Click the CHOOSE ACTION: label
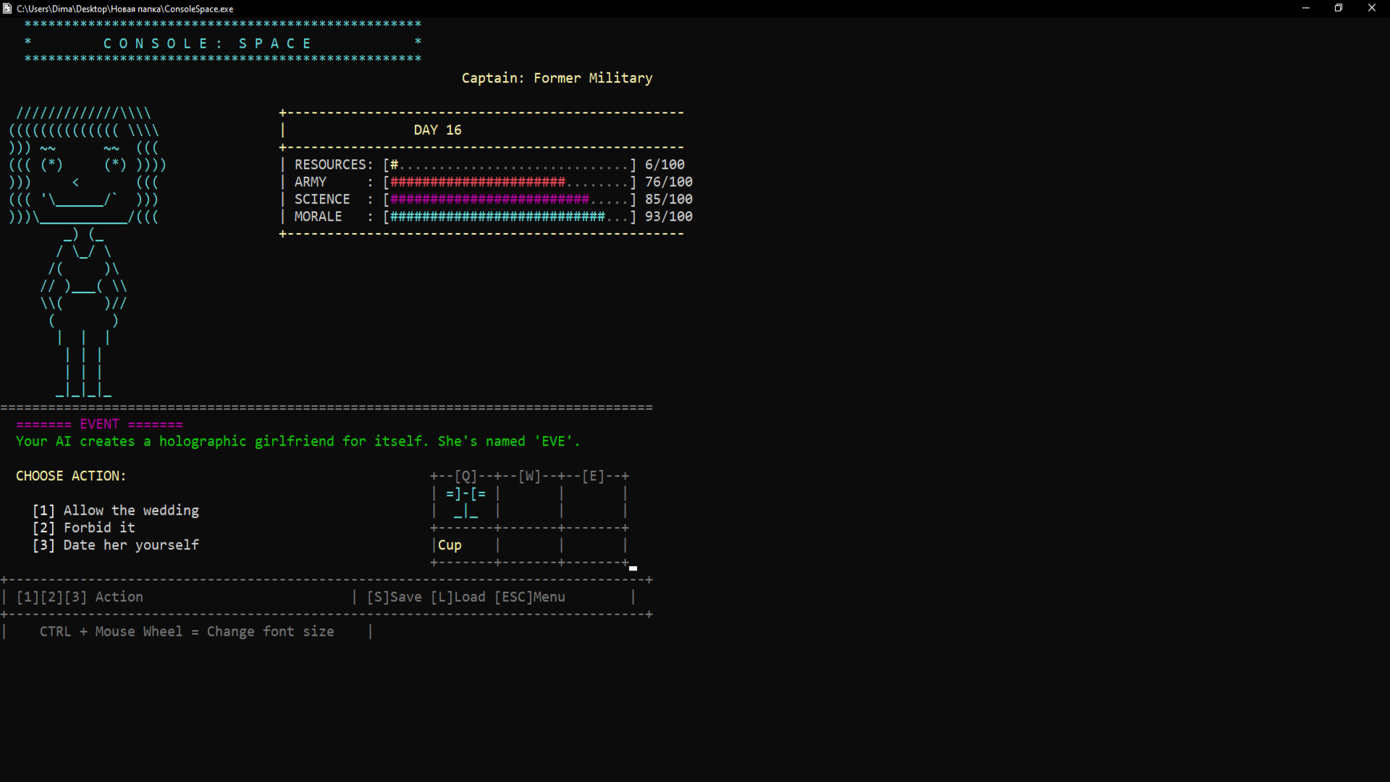1390x782 pixels. click(x=71, y=476)
